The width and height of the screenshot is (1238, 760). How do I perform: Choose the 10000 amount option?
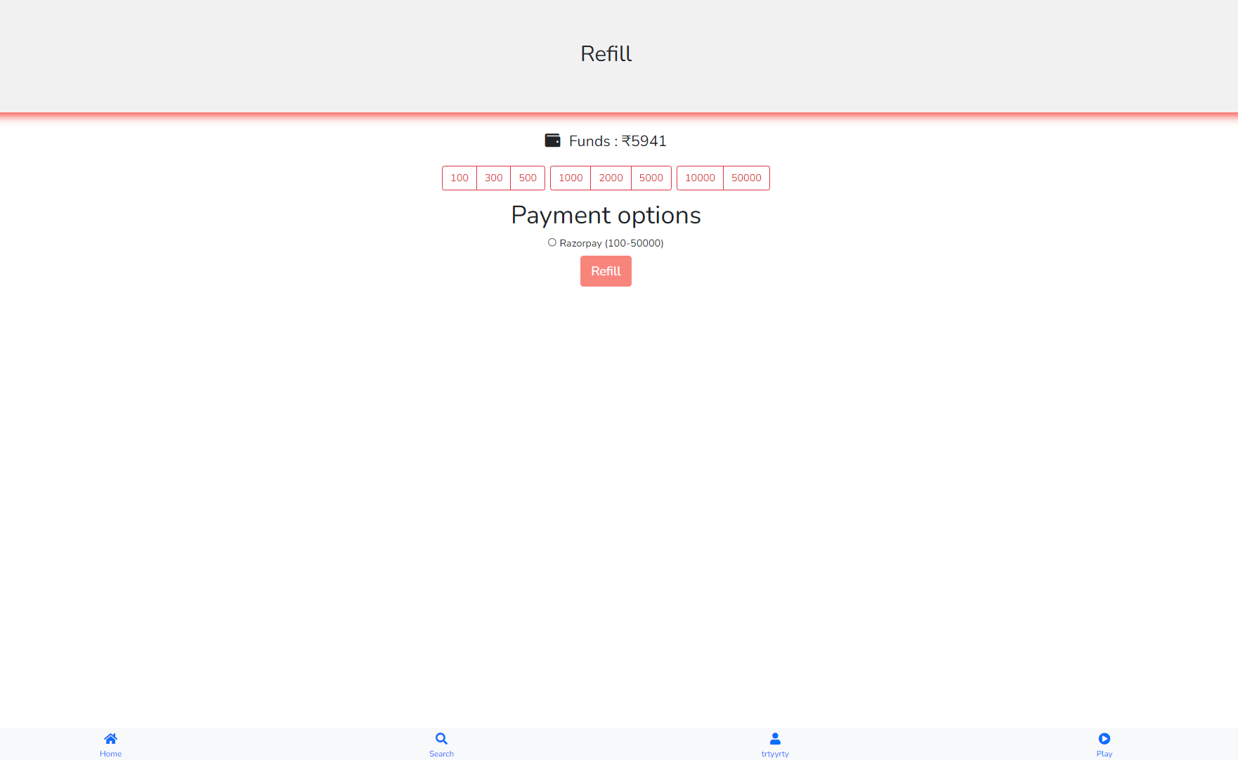[700, 178]
